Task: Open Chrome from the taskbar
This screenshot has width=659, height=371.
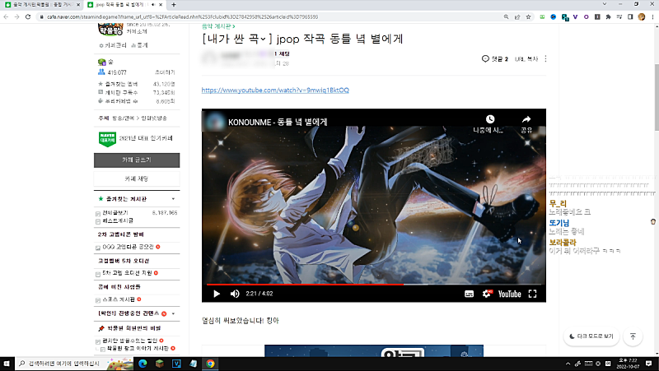Action: click(x=210, y=364)
